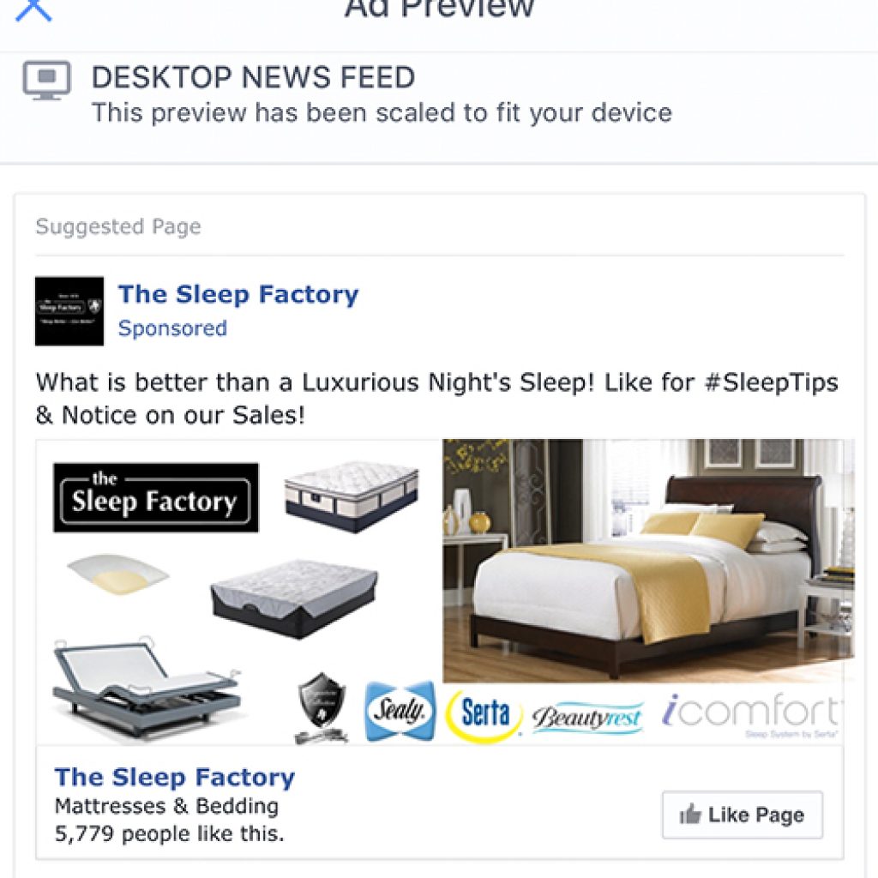Click the bedroom photo with yellow bedding
878x878 pixels.
pos(648,561)
